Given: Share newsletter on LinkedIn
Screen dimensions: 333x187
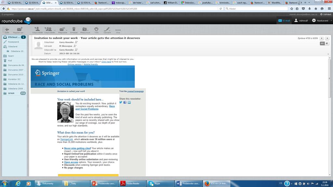Looking at the screenshot, I should 129,102.
